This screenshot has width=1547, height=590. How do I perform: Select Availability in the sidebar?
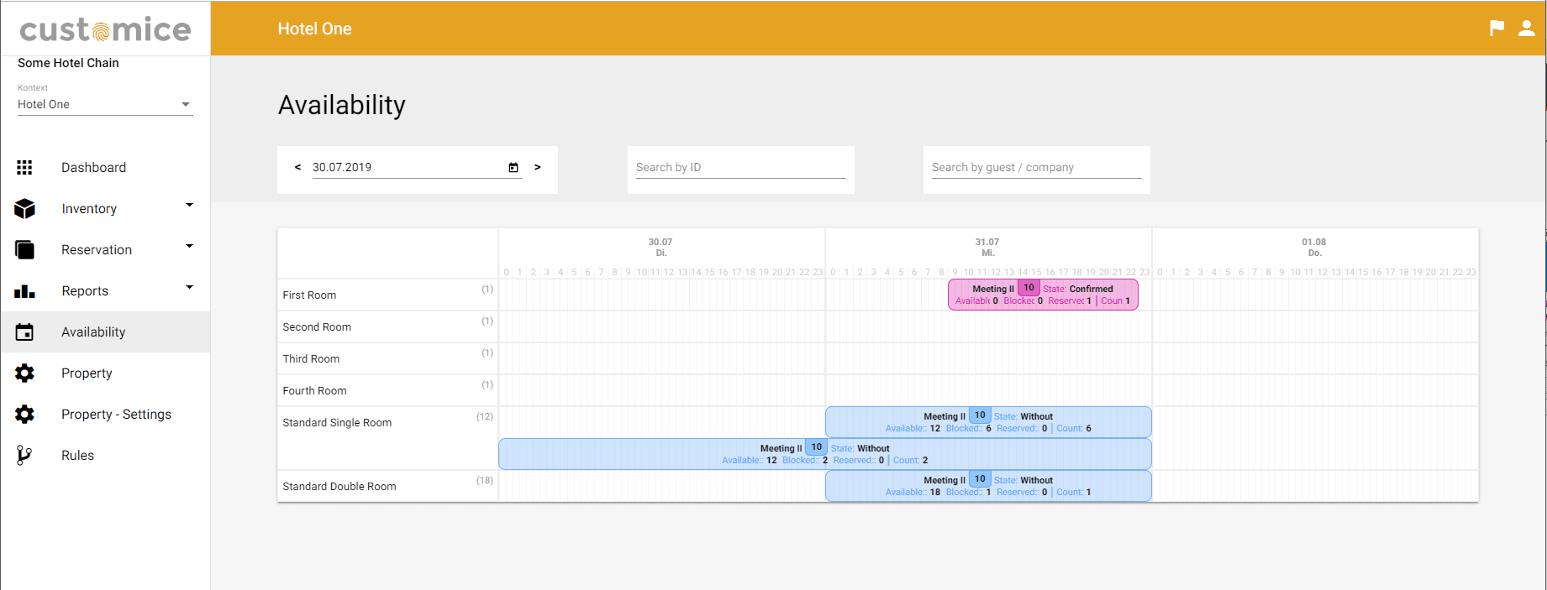point(93,332)
